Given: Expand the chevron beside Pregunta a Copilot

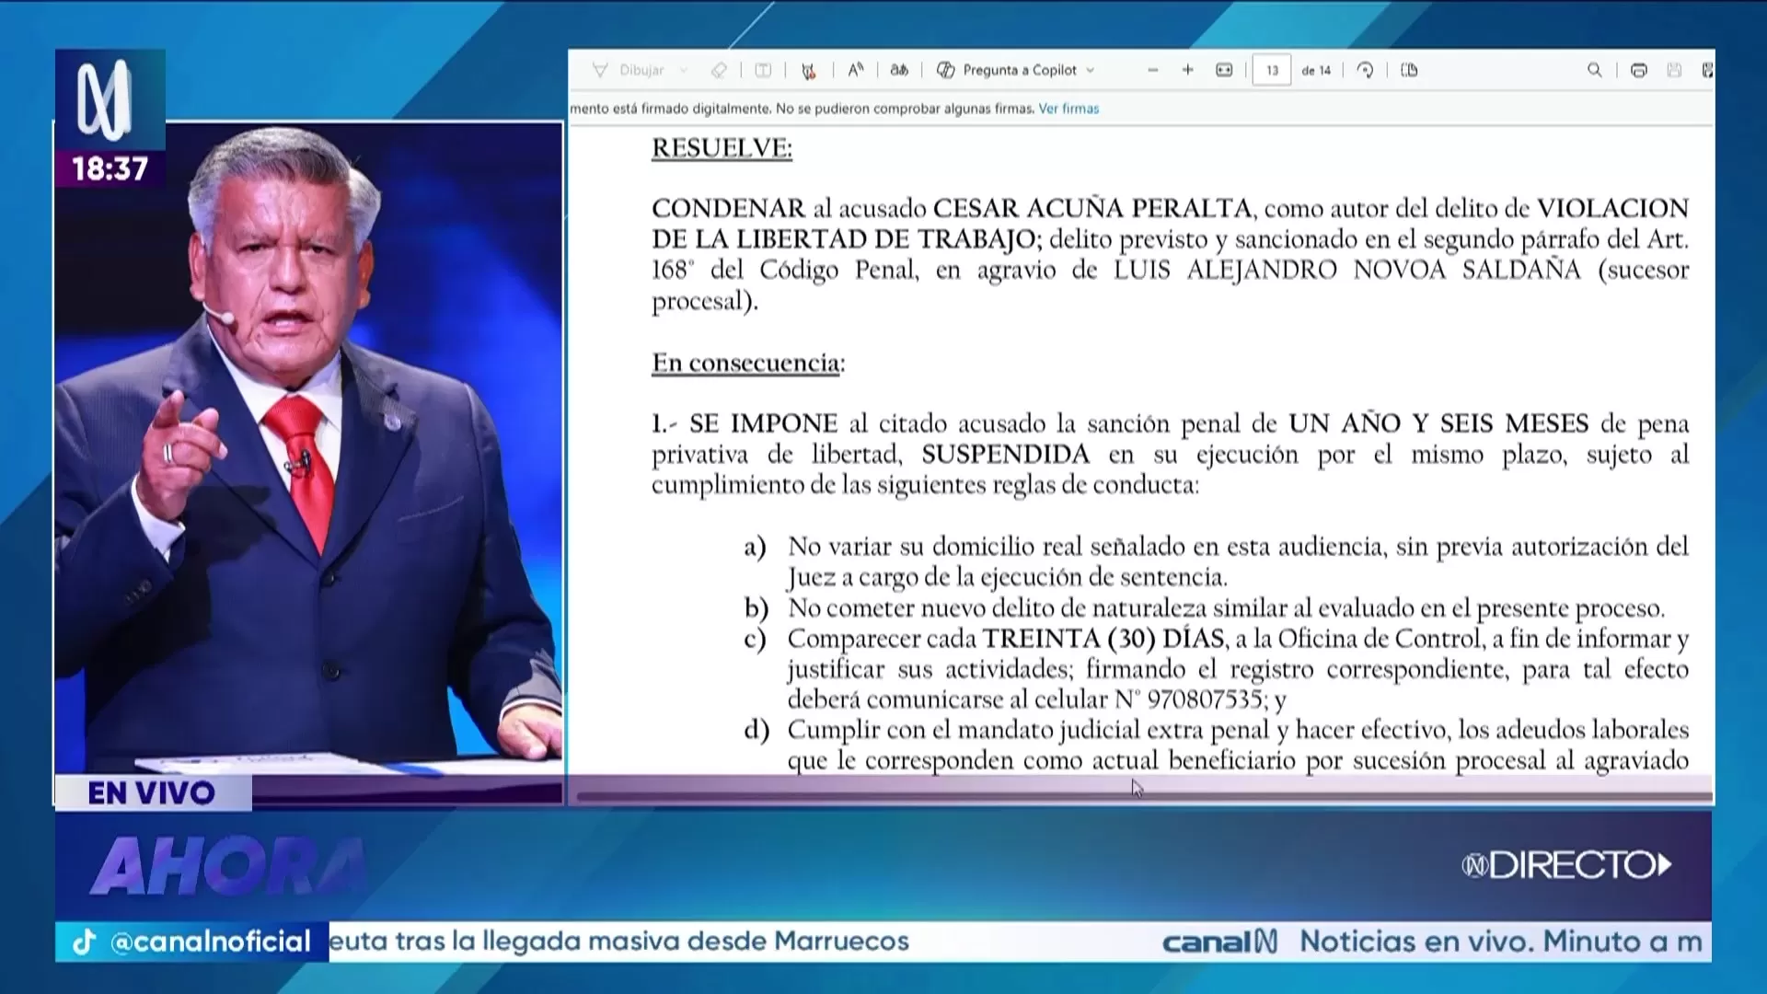Looking at the screenshot, I should (x=1091, y=70).
